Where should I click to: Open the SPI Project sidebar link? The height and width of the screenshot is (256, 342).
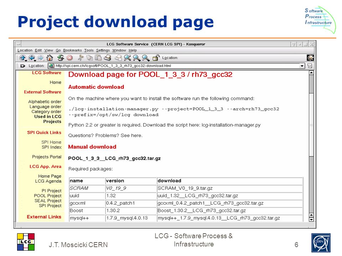pos(50,206)
